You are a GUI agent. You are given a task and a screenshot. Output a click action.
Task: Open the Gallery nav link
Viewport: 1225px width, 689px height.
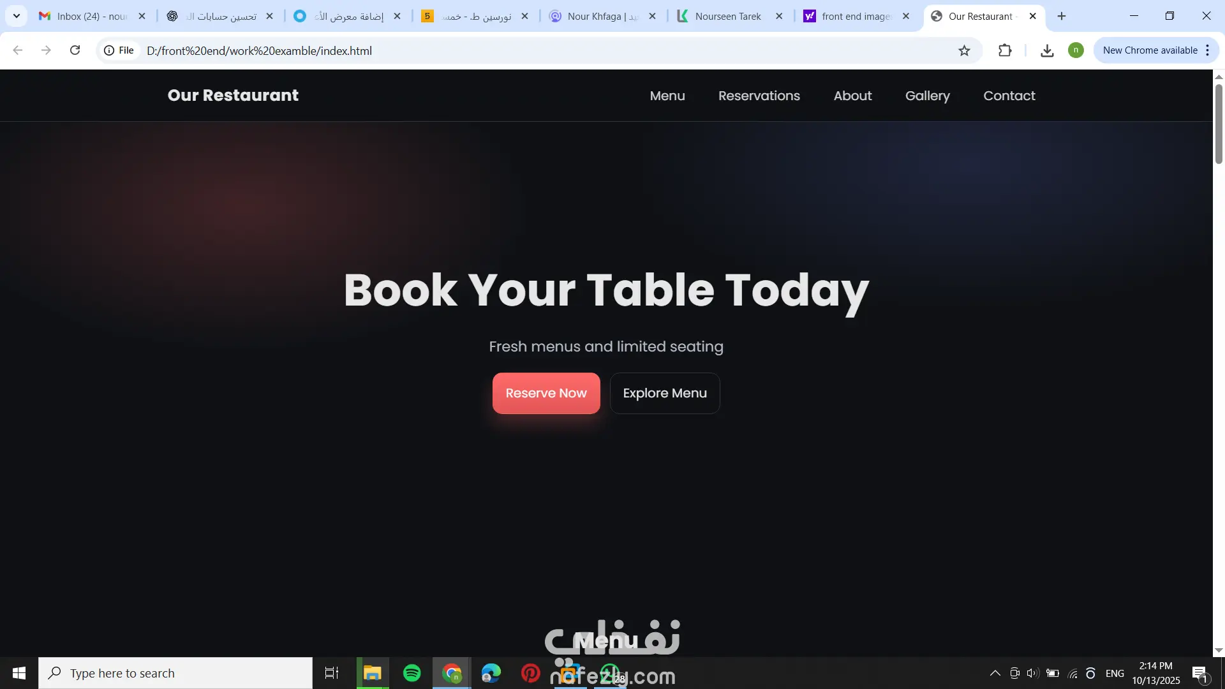[927, 96]
